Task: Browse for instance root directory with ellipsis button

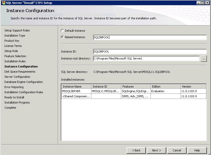Action: (204, 59)
